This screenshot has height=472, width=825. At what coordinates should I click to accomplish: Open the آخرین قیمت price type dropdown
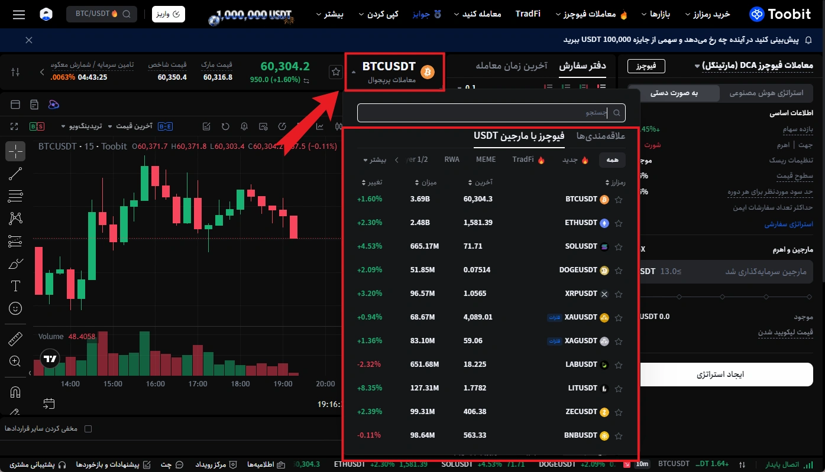tap(130, 126)
